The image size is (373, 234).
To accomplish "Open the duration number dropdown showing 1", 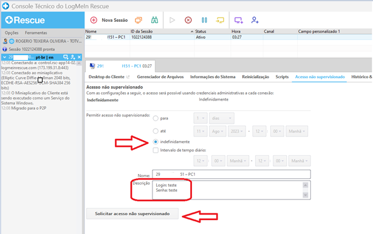I will (x=200, y=118).
